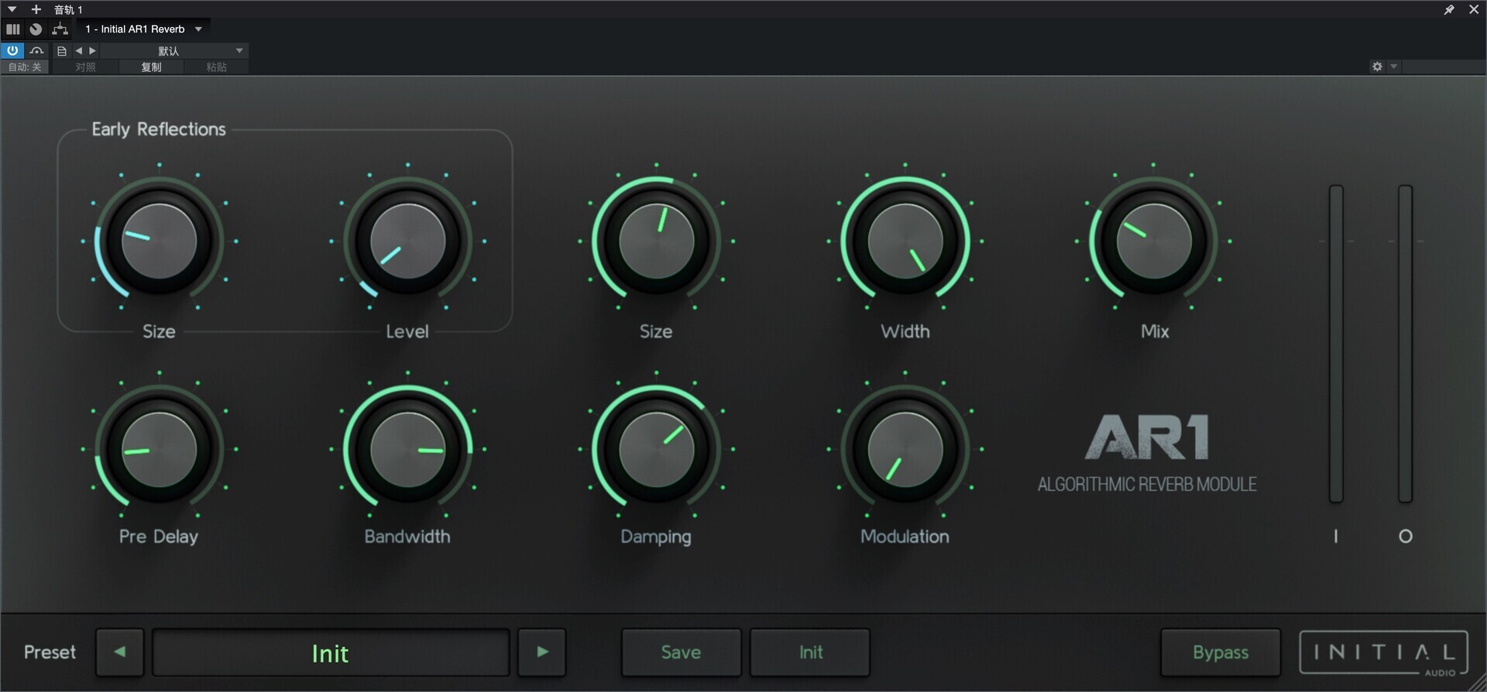This screenshot has height=692, width=1487.
Task: Click the Damping knob
Action: (x=657, y=449)
